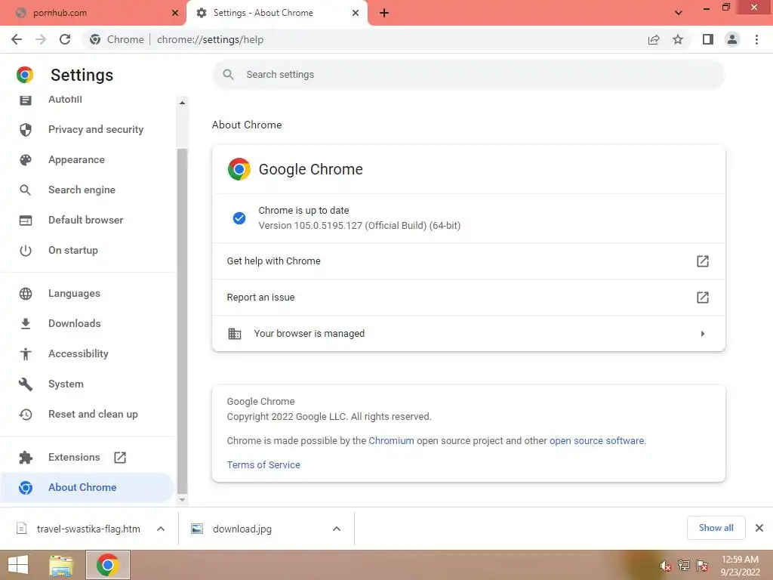Open the Windows Start menu
The height and width of the screenshot is (580, 773).
(18, 565)
